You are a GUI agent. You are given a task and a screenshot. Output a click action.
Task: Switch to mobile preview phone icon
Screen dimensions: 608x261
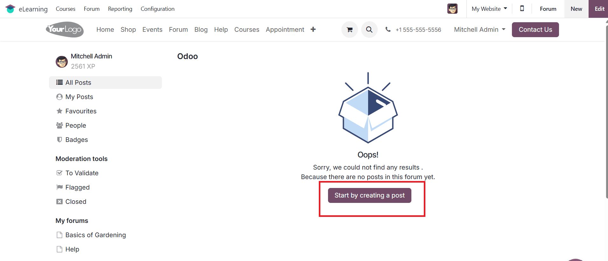pyautogui.click(x=522, y=9)
